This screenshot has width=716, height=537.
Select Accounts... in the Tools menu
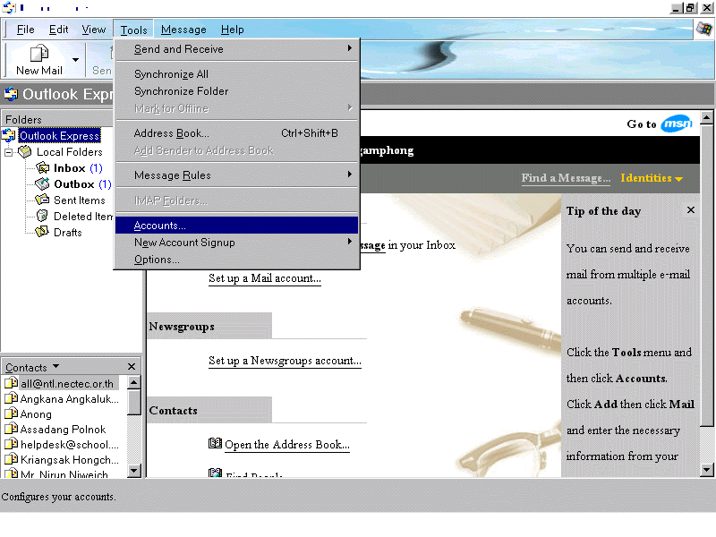236,226
